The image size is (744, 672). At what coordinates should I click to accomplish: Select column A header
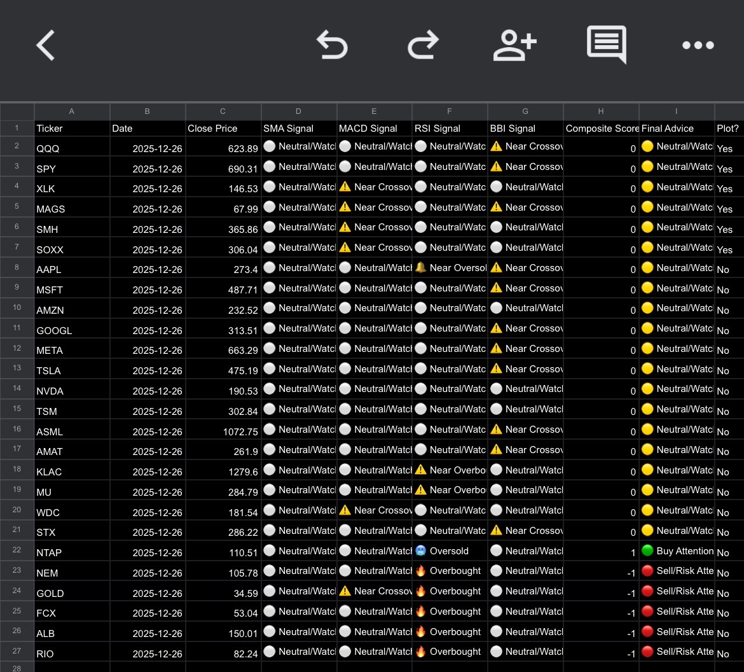[72, 111]
